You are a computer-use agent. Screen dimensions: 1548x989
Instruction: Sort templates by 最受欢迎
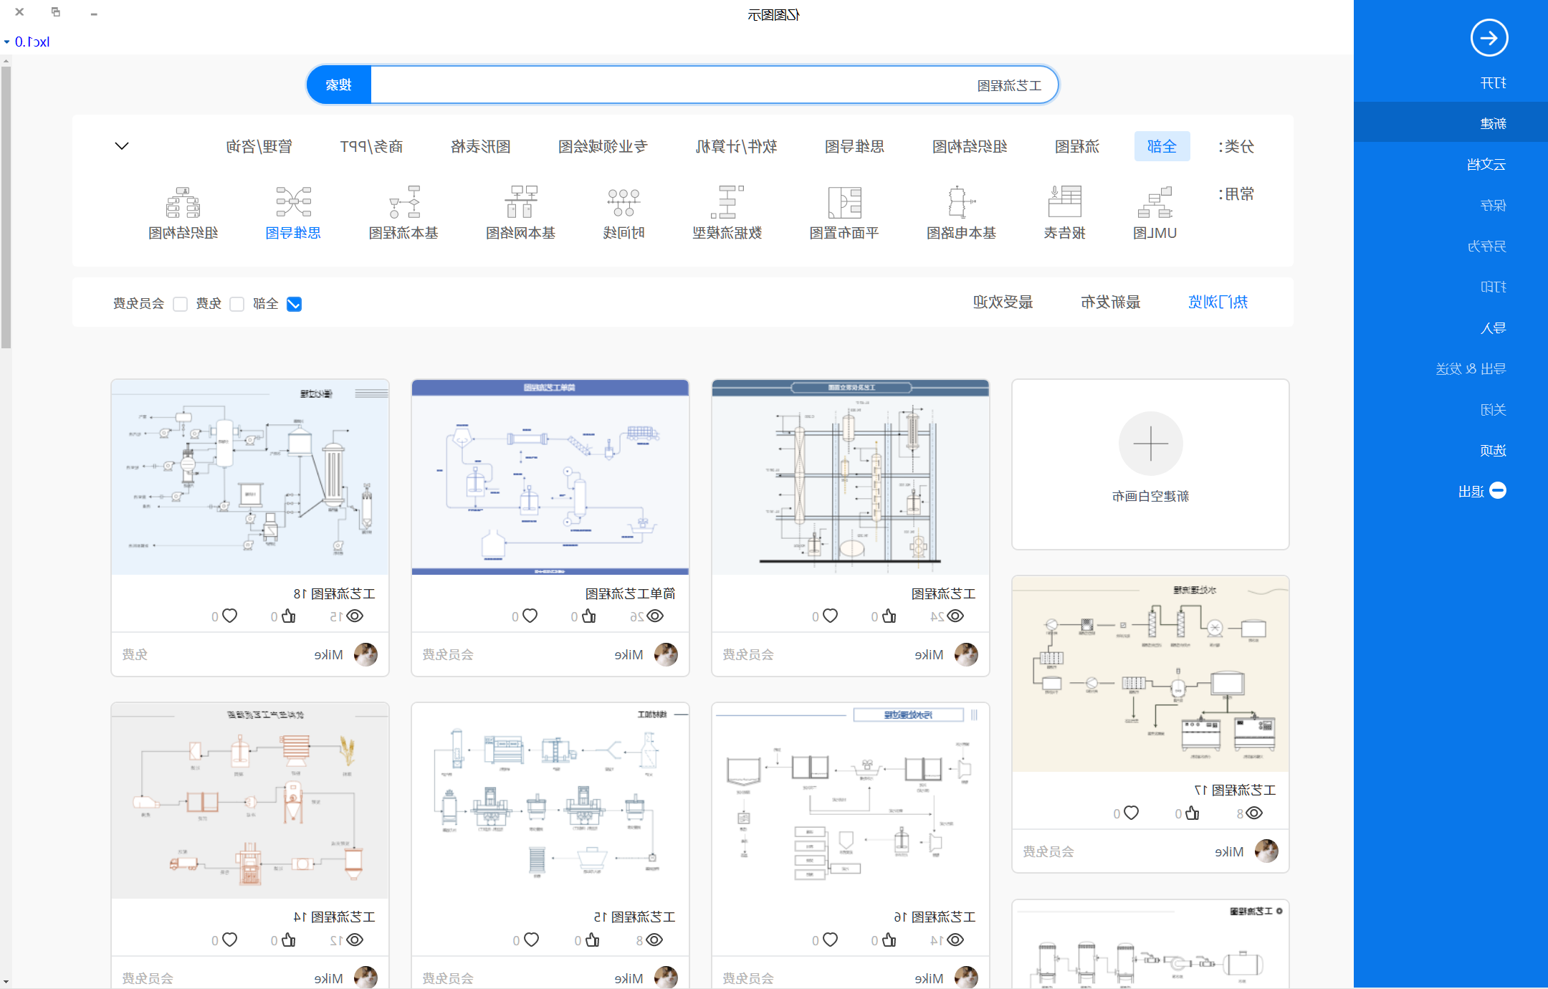[x=1003, y=302]
